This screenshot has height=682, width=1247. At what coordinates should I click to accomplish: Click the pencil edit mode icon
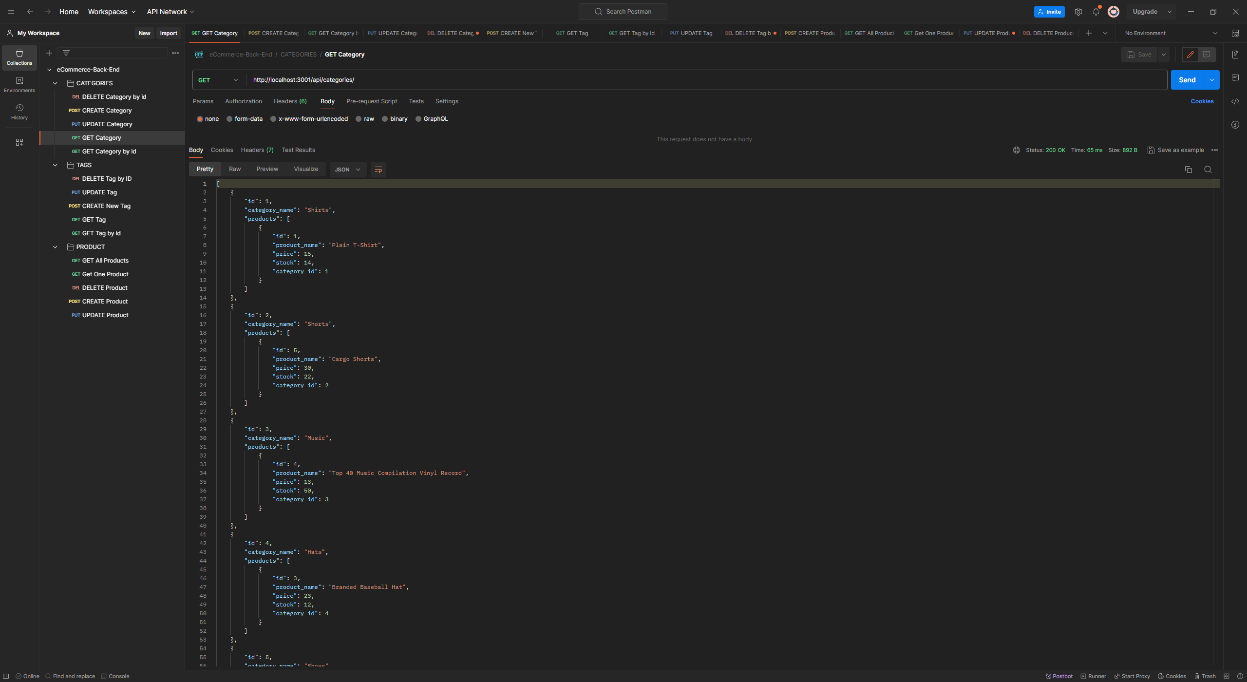1190,55
